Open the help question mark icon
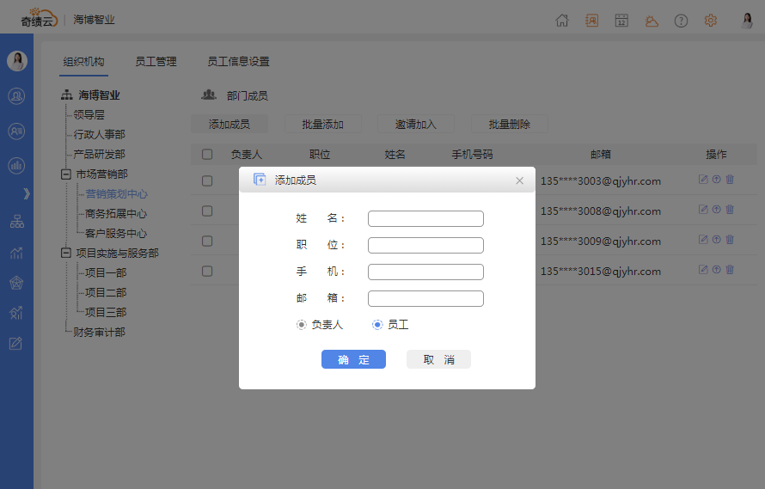Screen dimensions: 765x489 tap(681, 21)
